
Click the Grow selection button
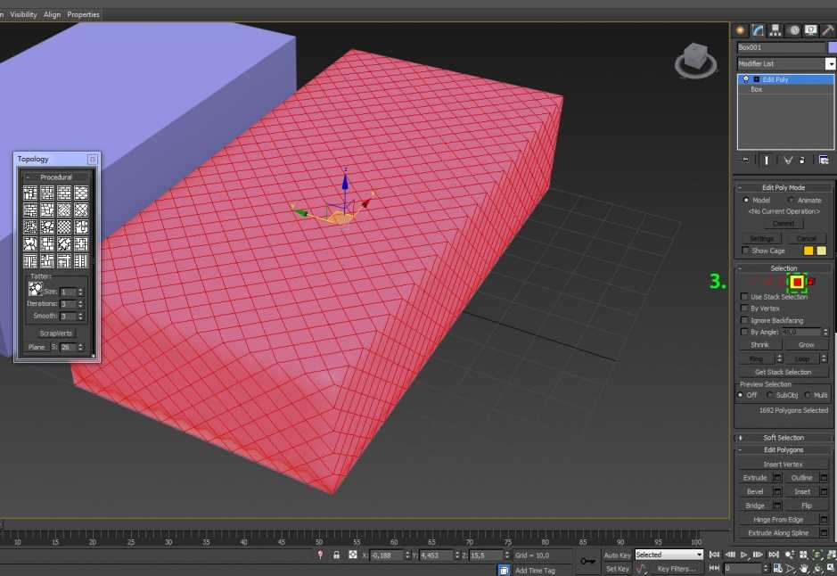(x=806, y=345)
